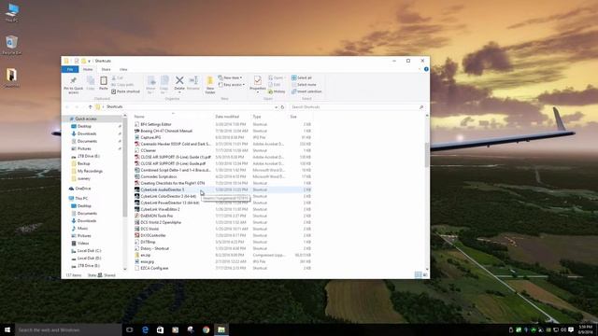Click the Paste icon in ribbon
598x336 pixels.
tap(104, 81)
